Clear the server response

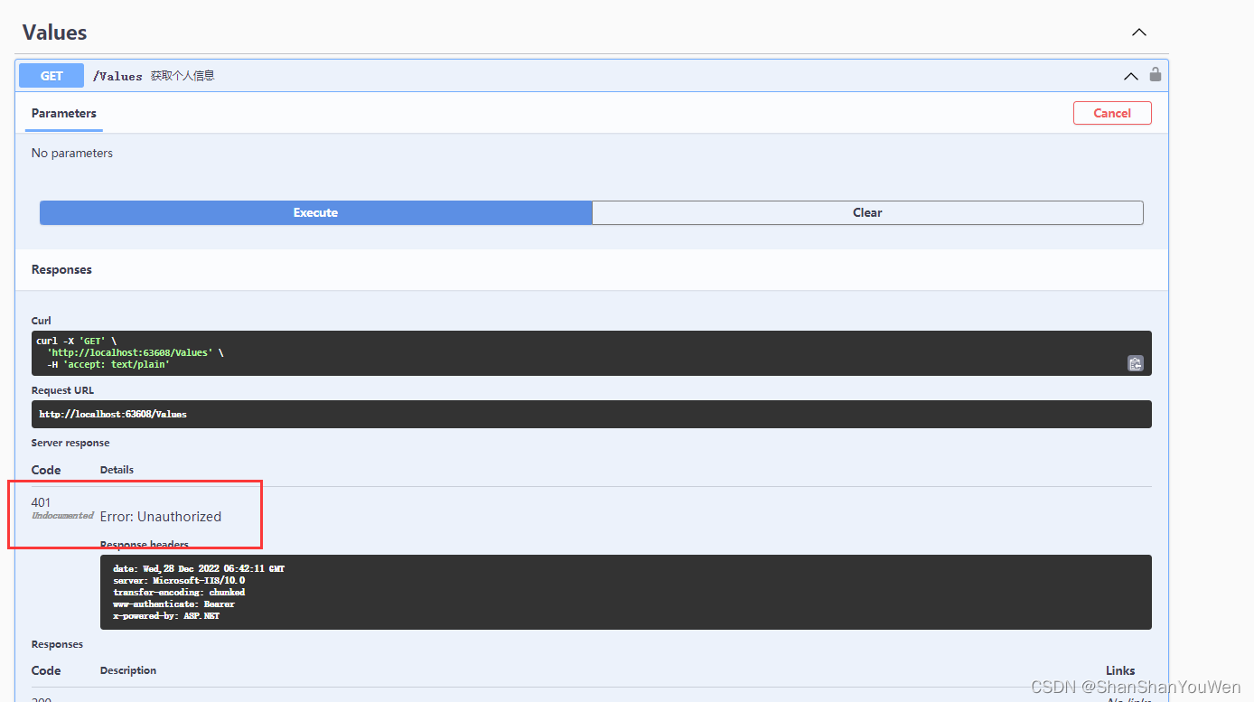(x=867, y=212)
